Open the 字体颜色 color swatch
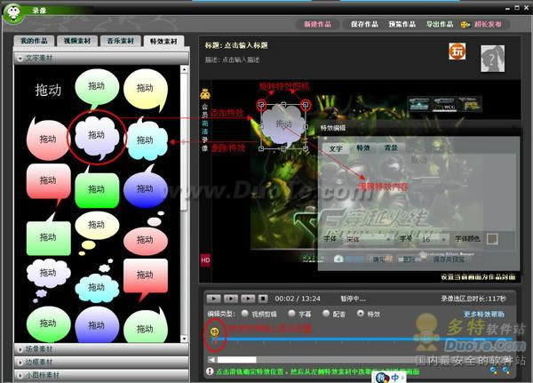Viewport: 533px width, 383px height. (492, 239)
